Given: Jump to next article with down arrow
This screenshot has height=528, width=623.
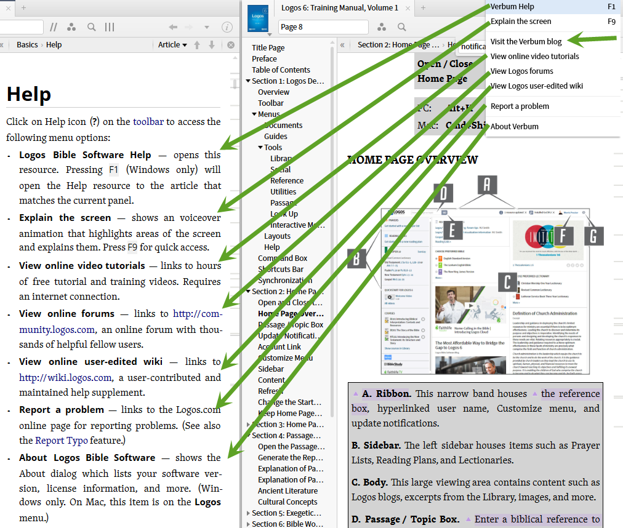Looking at the screenshot, I should pyautogui.click(x=212, y=45).
